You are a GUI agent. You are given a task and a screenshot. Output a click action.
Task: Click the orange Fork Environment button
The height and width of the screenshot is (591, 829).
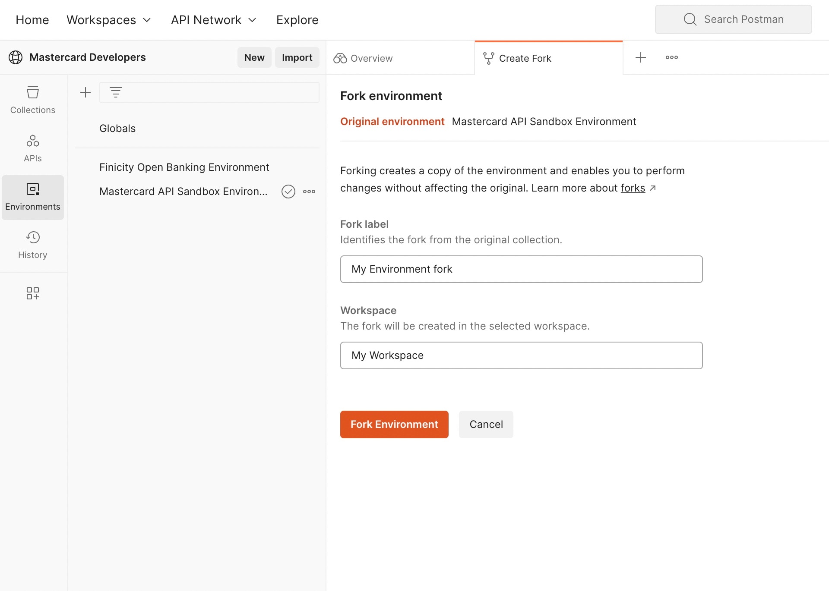[394, 424]
